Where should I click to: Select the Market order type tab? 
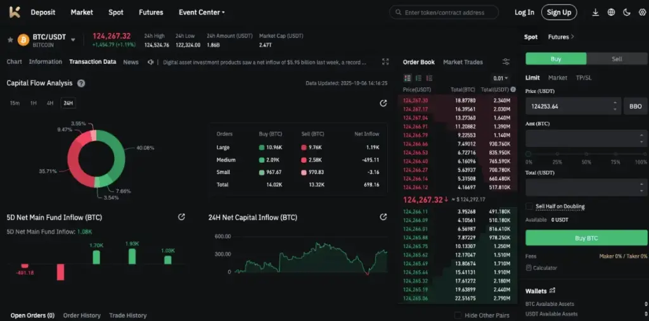558,78
